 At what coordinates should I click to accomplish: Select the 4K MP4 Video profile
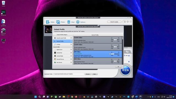pos(98,40)
